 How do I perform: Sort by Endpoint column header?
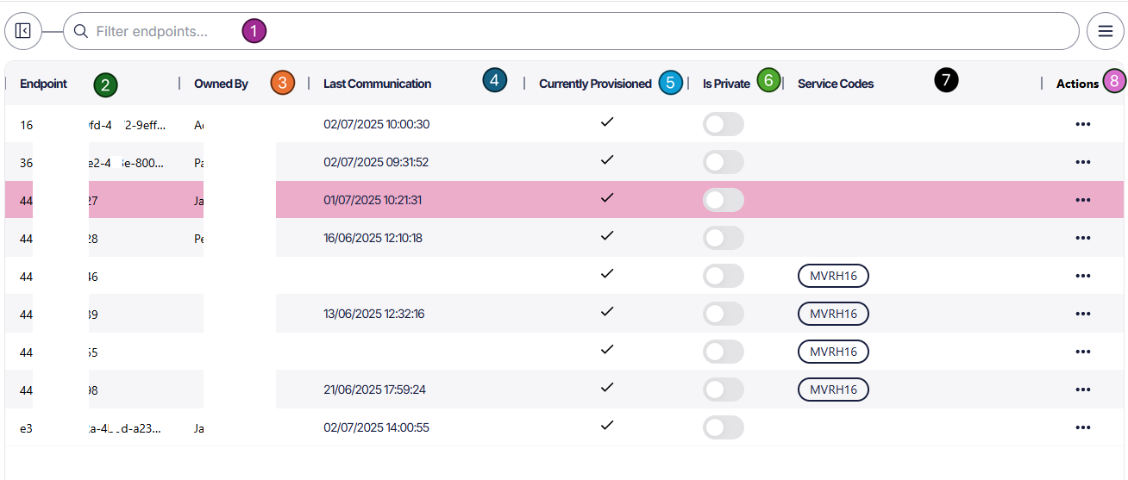point(44,84)
